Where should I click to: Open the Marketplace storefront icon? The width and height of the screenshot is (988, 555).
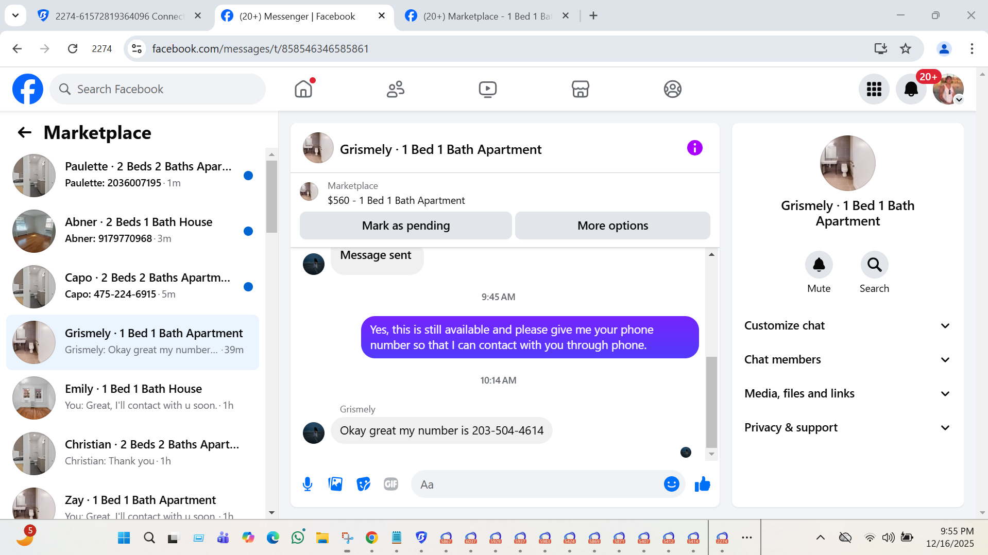coord(580,89)
